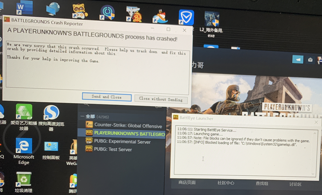
Task: Open 控制面板 desktop shortcut
Action: [x=51, y=150]
